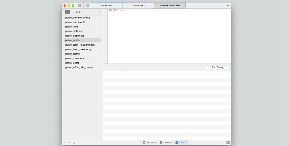Add a new tab with plus icon
This screenshot has height=146, width=289.
228,5
